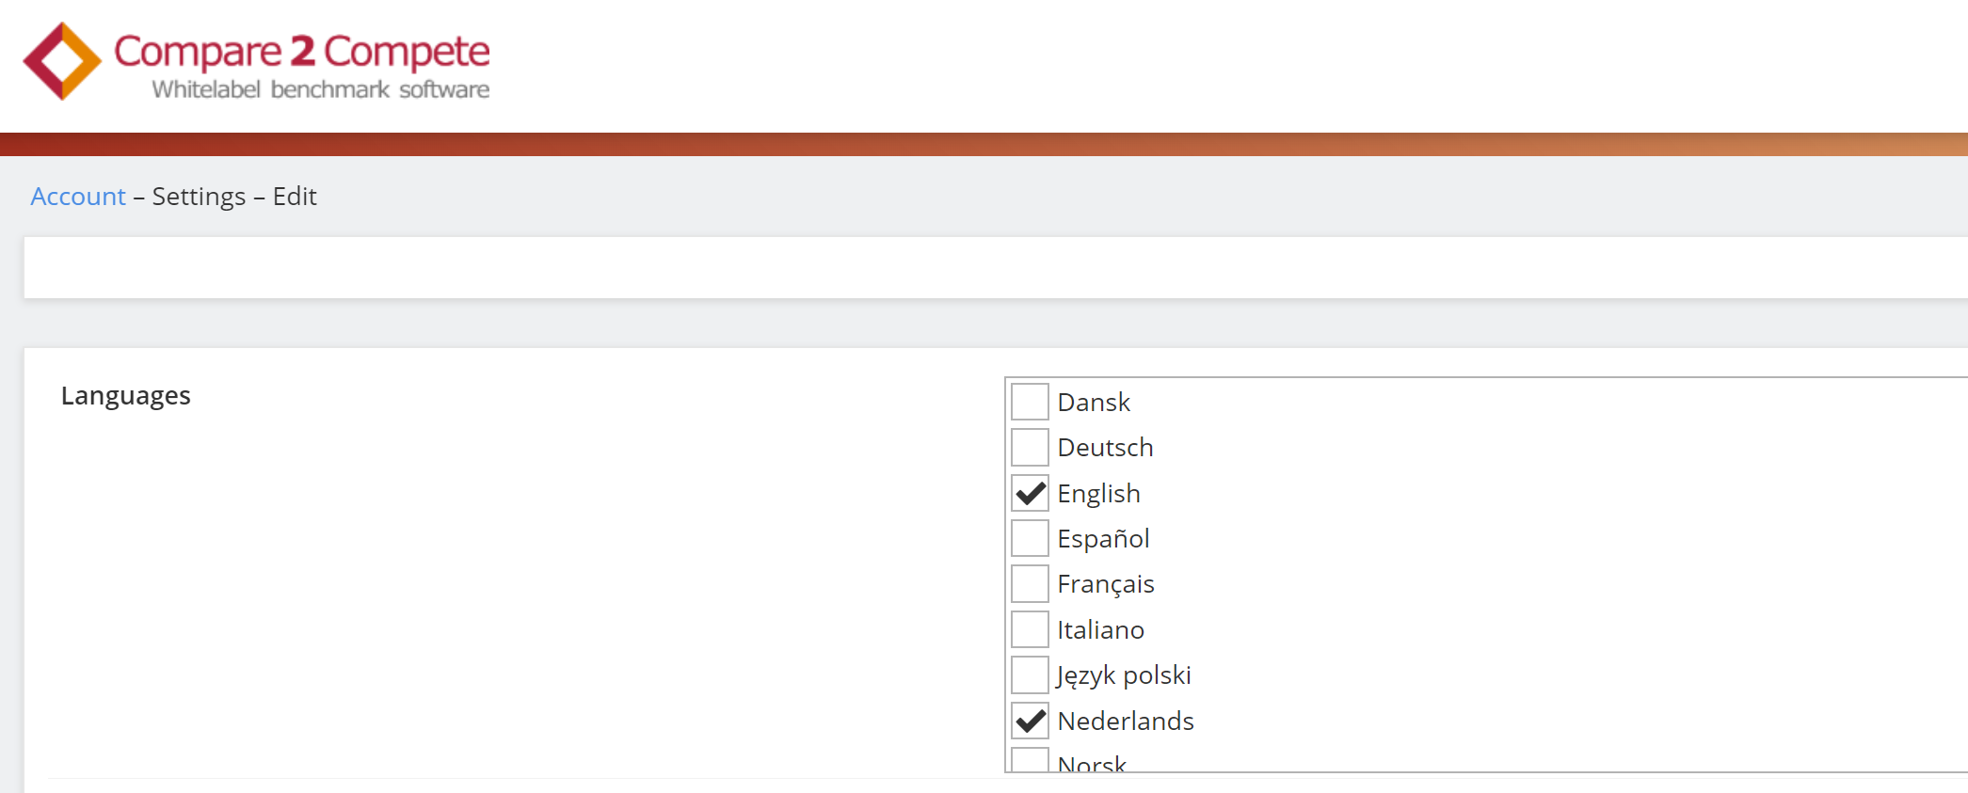
Task: Click the Compare 2 Compete logo text
Action: [x=302, y=52]
